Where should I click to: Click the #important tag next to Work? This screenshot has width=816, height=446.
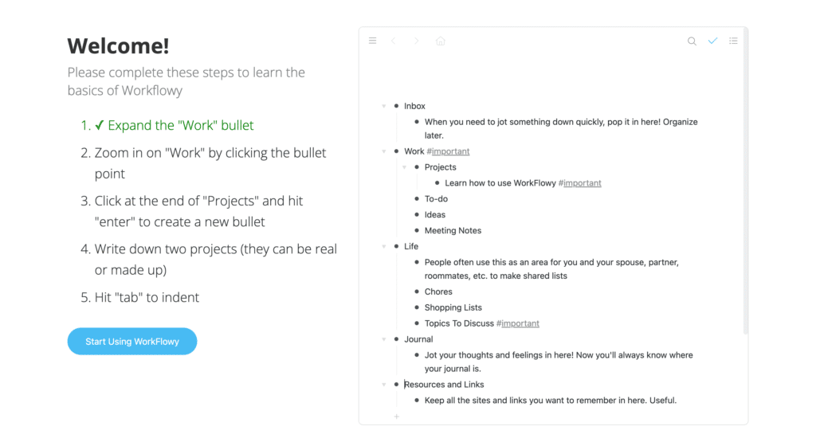(448, 151)
